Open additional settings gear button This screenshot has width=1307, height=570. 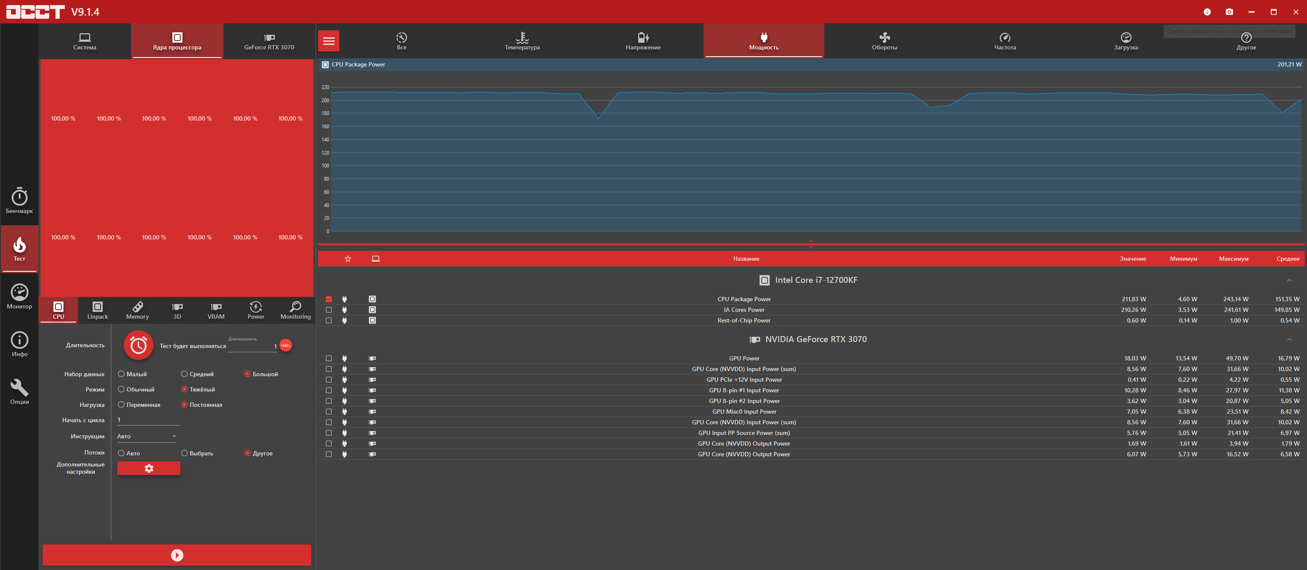pyautogui.click(x=149, y=468)
